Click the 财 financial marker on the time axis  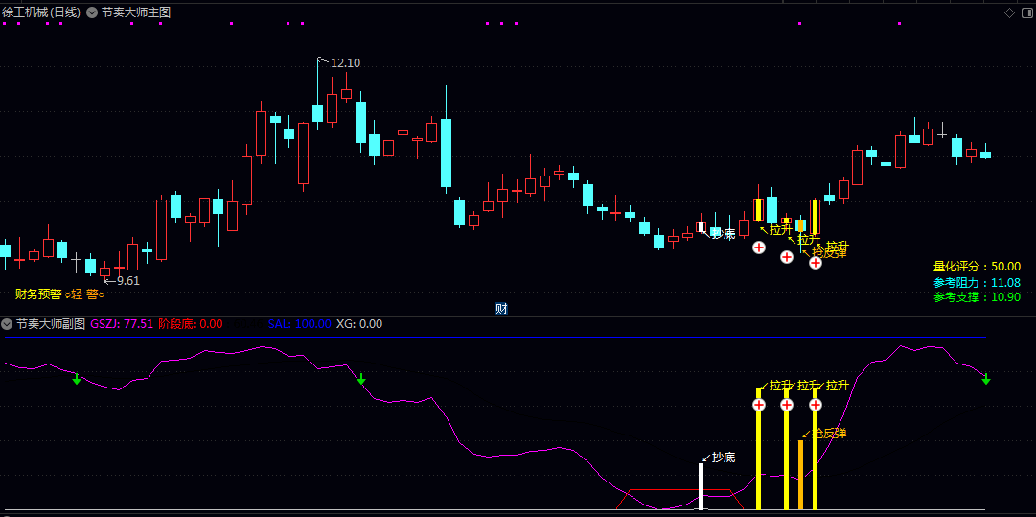(x=501, y=308)
